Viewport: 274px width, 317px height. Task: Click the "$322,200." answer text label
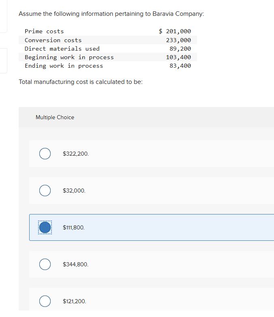pos(76,154)
